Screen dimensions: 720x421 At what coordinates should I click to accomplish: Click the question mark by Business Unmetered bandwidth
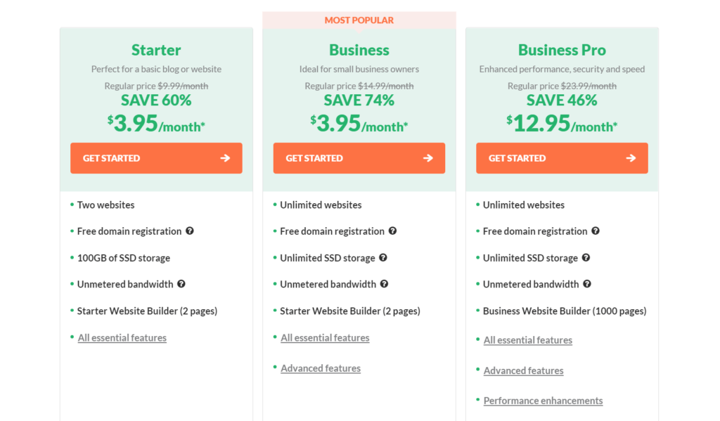point(384,284)
